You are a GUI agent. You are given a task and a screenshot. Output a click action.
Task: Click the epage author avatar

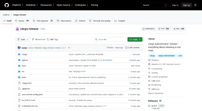click(19, 48)
